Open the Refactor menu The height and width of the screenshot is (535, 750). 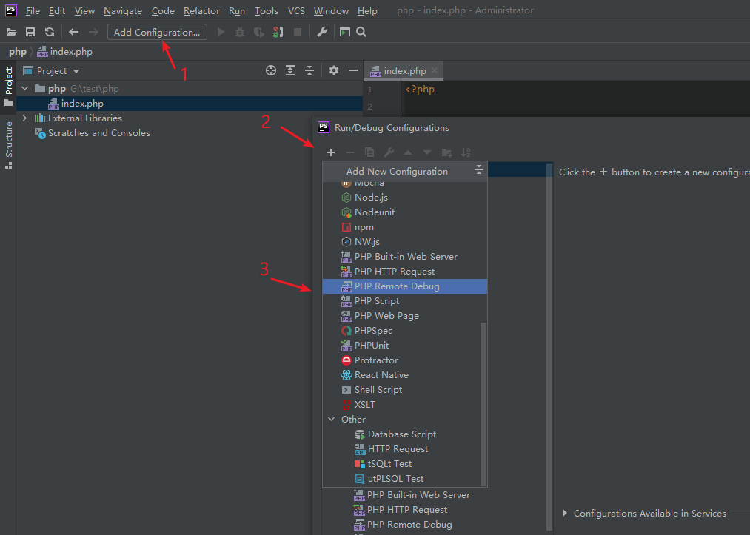(x=201, y=10)
